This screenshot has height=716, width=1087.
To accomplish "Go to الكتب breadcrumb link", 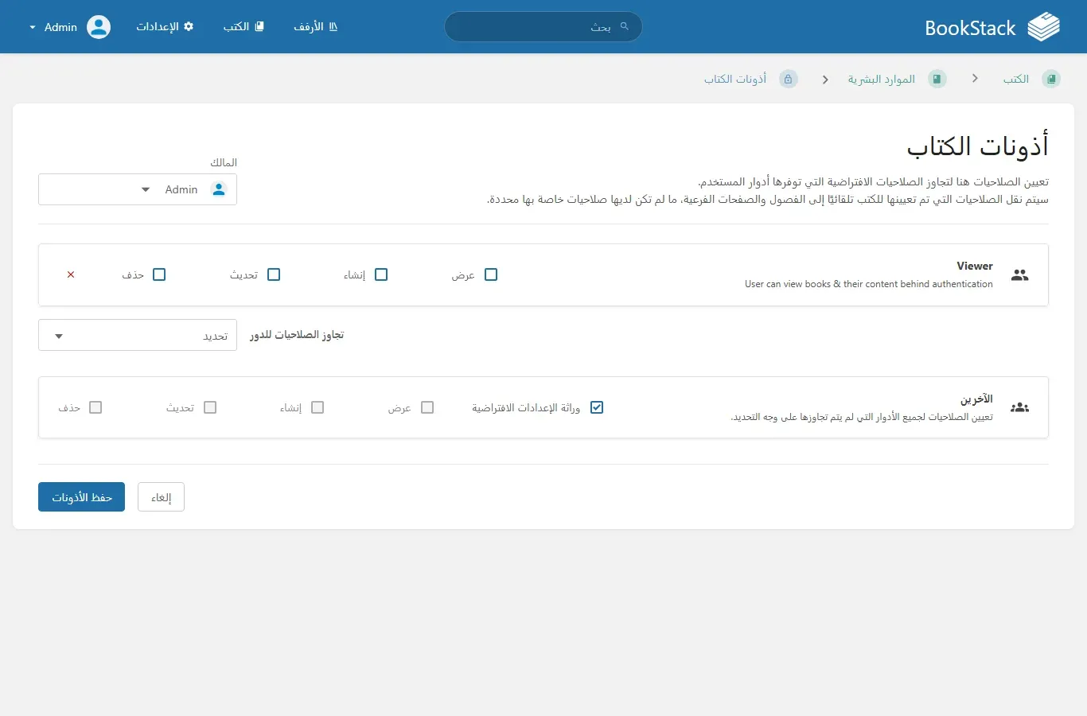I will click(x=1015, y=79).
